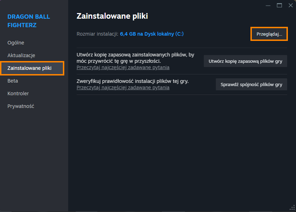Viewport: 296px width, 212px height.
Task: Switch to the Aktualizacje tab
Action: [x=21, y=55]
